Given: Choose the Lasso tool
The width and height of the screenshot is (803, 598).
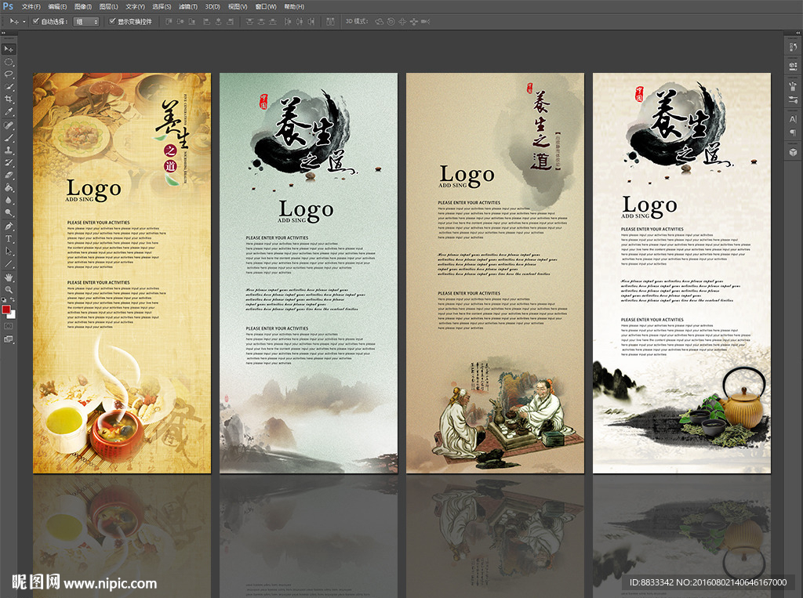Looking at the screenshot, I should (9, 74).
